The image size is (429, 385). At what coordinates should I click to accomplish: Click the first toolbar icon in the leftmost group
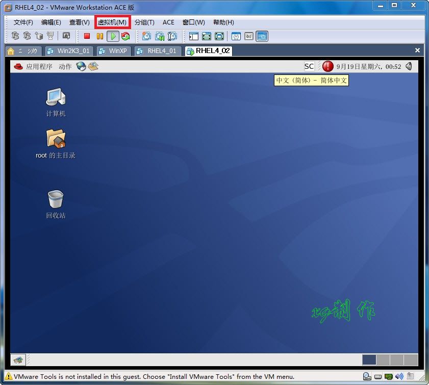(15, 36)
